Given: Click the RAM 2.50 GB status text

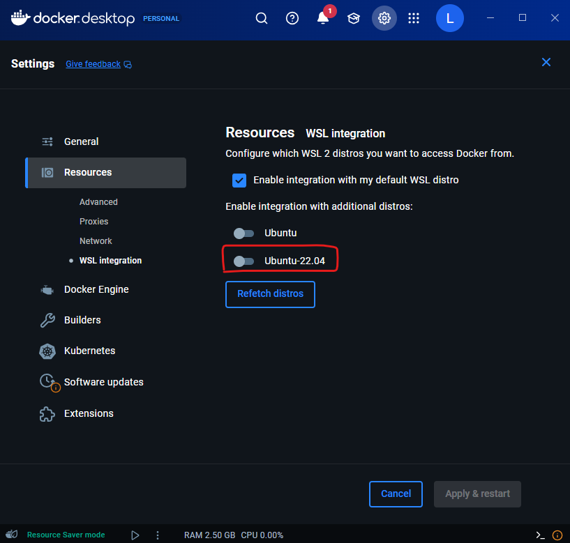Looking at the screenshot, I should (x=209, y=535).
